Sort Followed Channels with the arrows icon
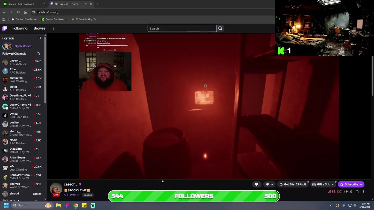This screenshot has width=374, height=210. (39, 54)
